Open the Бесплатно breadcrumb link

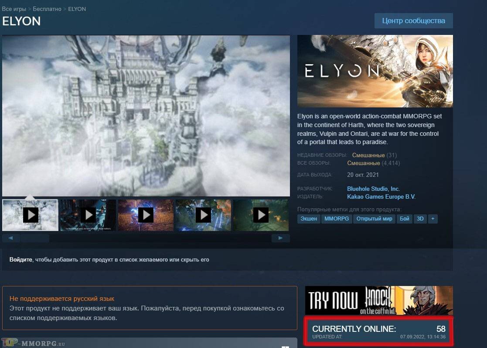pos(47,9)
